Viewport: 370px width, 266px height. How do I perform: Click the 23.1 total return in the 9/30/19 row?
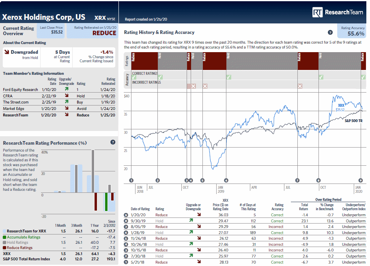click(305, 221)
